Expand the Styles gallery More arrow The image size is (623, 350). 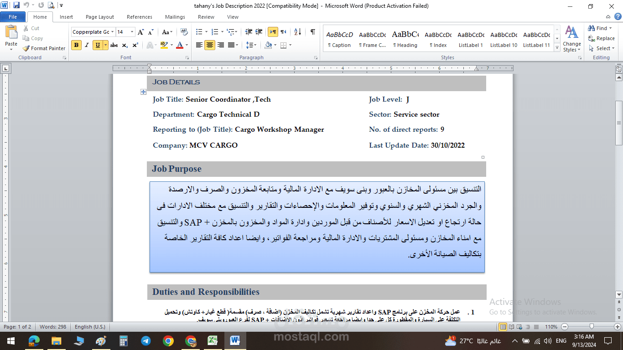tap(556, 48)
